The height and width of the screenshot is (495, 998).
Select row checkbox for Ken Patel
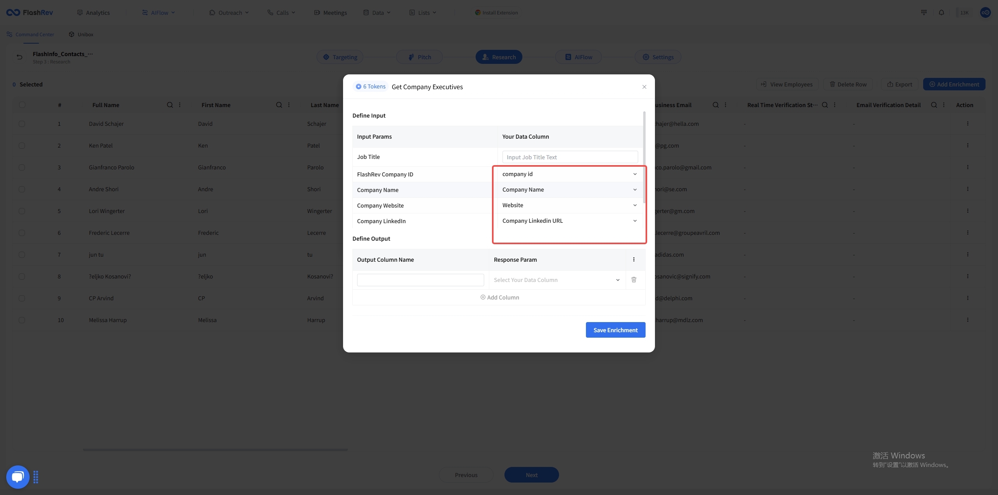22,146
